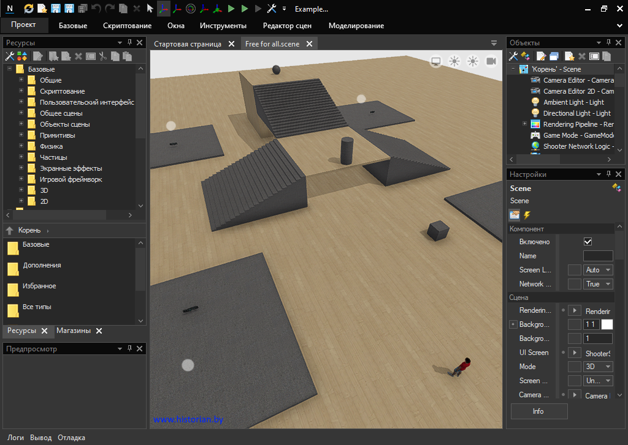Screen dimensions: 628x445
Task: Select the arrow selection tool
Action: (x=150, y=9)
